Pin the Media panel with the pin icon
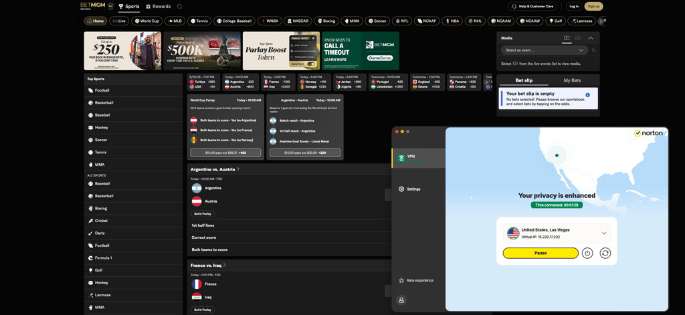Image resolution: width=685 pixels, height=315 pixels. (x=594, y=50)
